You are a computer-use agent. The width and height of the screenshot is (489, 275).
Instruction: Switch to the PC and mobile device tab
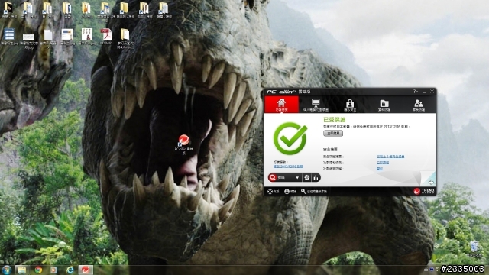tap(316, 105)
